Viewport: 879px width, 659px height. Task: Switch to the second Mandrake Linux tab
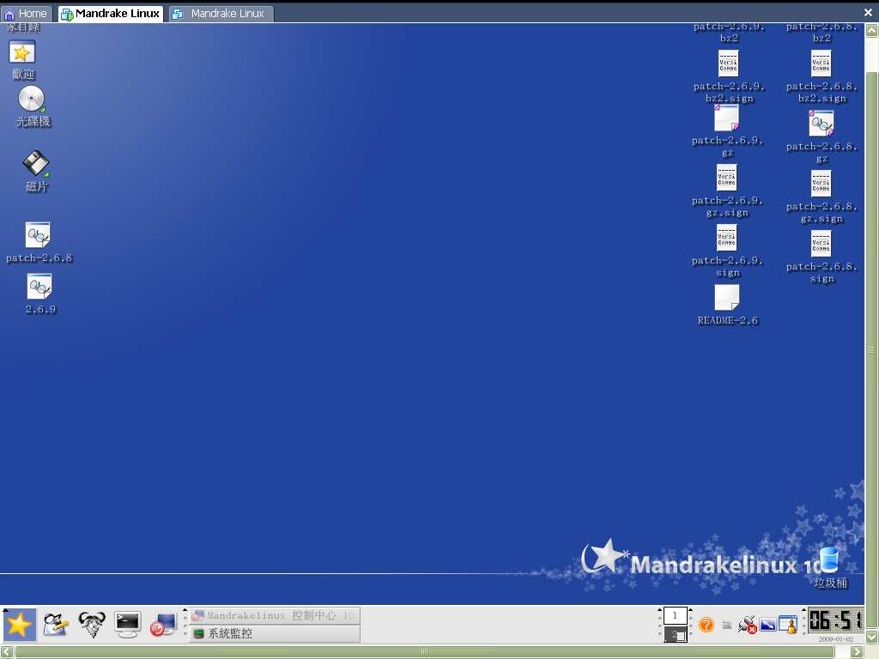[221, 14]
